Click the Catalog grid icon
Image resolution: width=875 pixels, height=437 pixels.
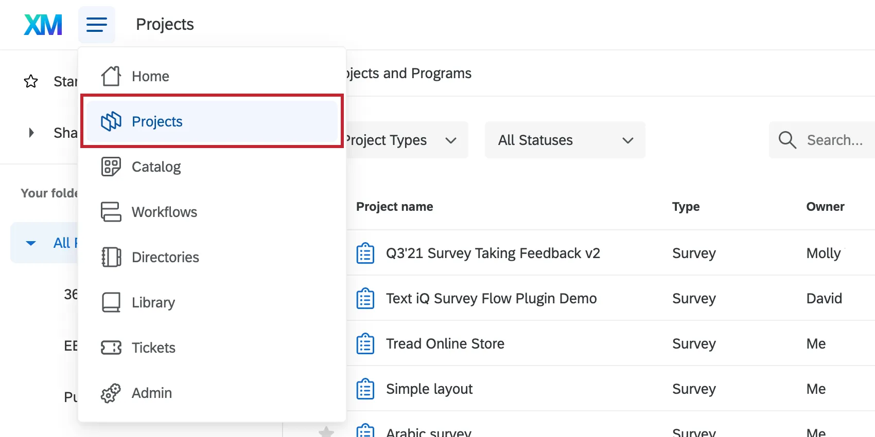(111, 167)
